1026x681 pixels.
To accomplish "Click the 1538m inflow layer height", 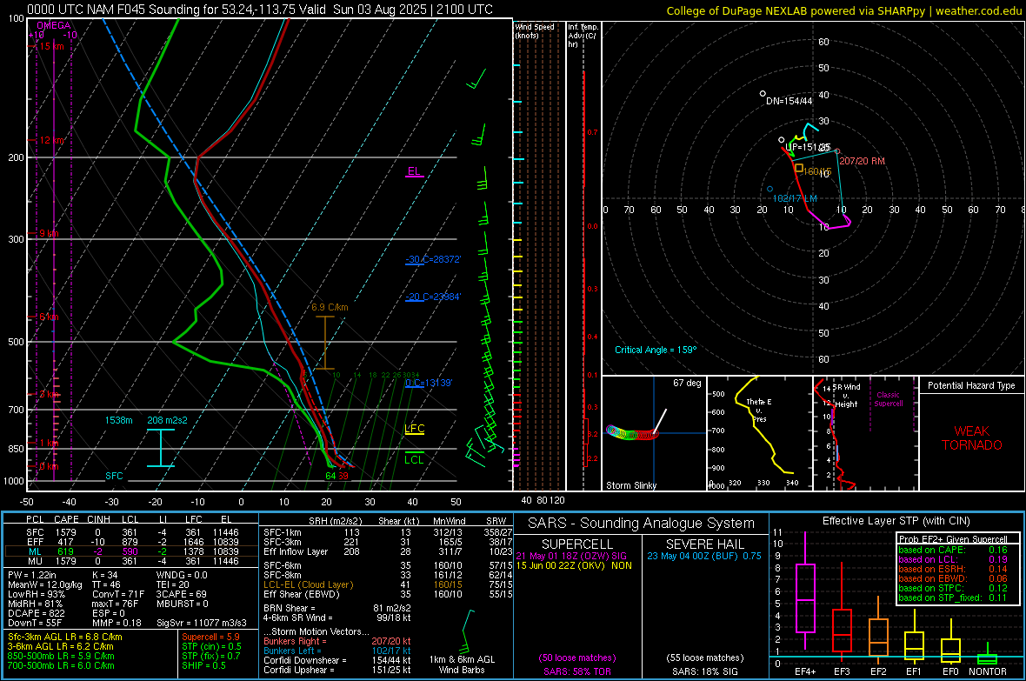I will (118, 420).
